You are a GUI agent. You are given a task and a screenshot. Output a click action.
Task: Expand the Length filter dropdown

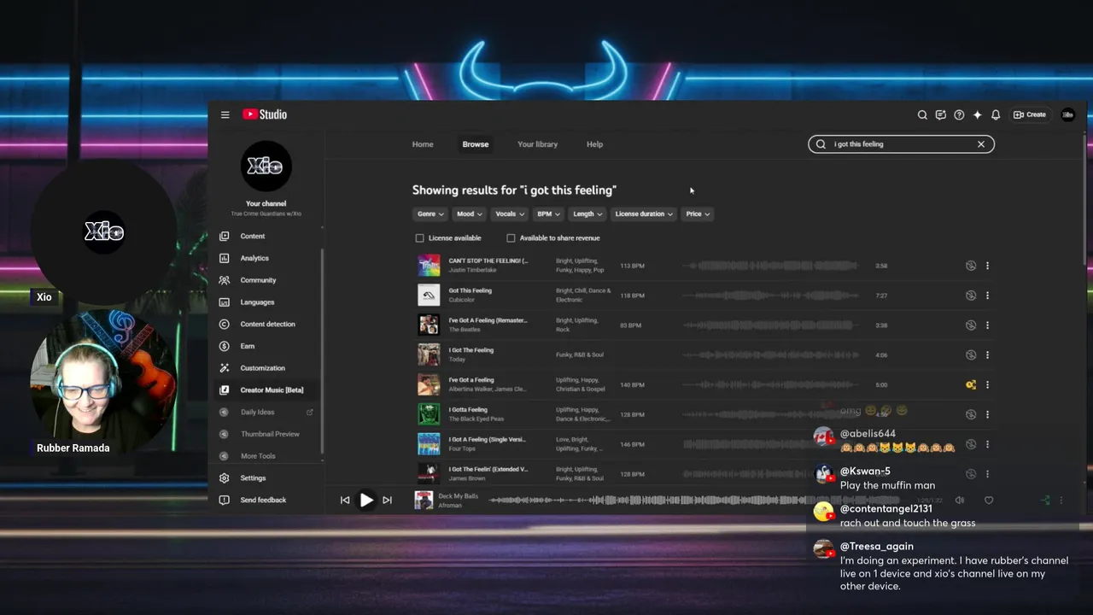[587, 214]
